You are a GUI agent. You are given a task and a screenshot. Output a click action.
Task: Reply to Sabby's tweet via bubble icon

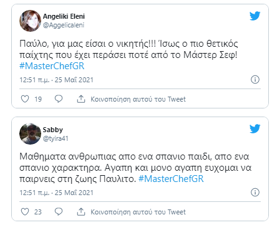tap(59, 212)
